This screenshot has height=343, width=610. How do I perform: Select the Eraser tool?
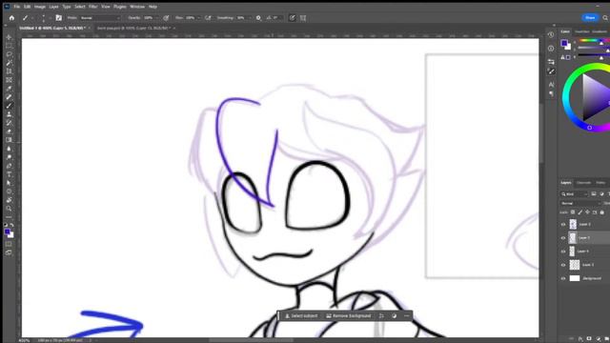tap(9, 131)
